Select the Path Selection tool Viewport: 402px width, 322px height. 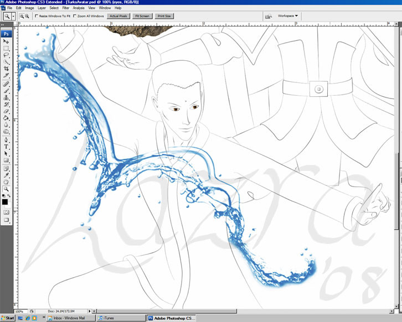6,154
